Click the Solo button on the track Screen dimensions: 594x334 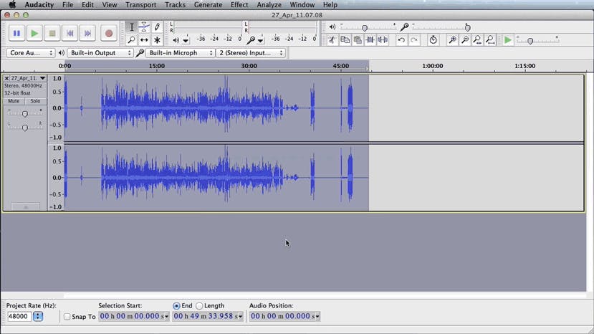pos(35,101)
